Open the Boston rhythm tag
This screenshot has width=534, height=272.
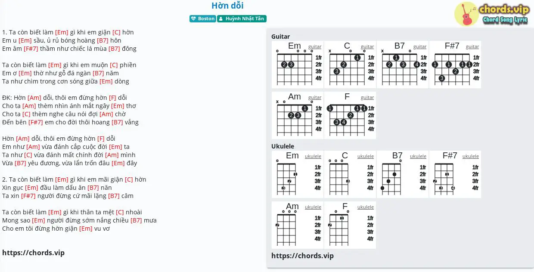coord(202,19)
